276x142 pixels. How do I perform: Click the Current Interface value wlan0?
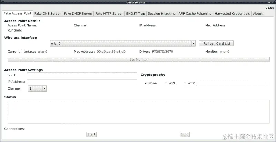pos(42,52)
